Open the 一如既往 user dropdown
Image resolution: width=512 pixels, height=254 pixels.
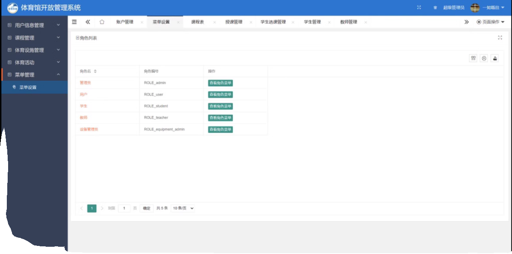(x=493, y=8)
